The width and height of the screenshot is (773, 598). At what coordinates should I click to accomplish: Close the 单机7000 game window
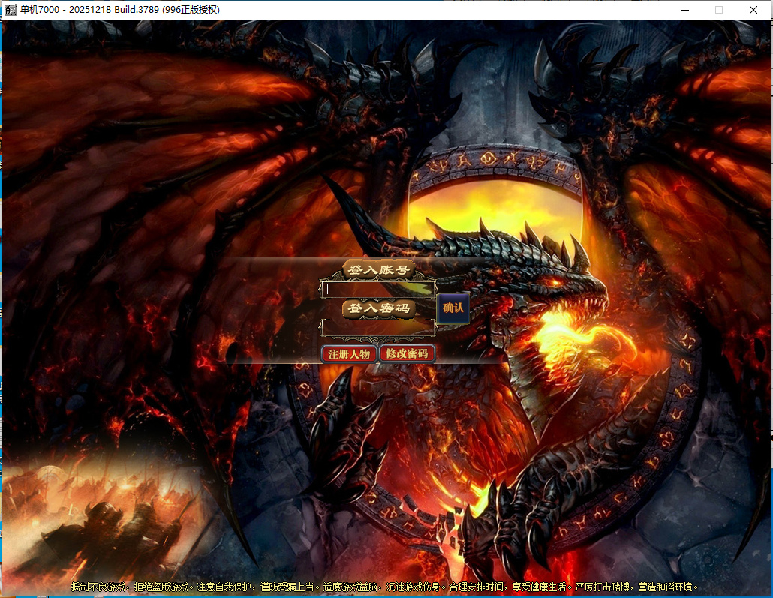753,10
